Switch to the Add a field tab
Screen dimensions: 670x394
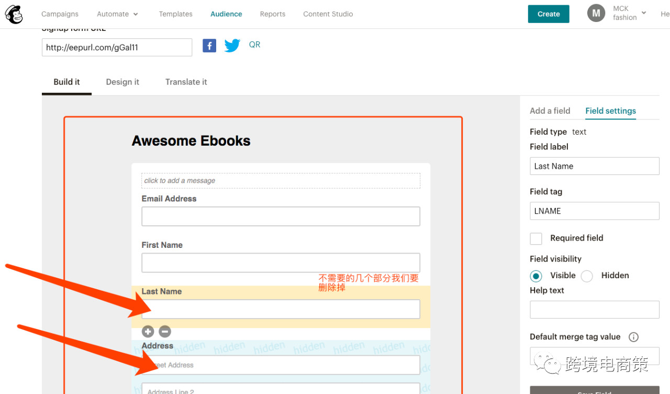coord(550,111)
